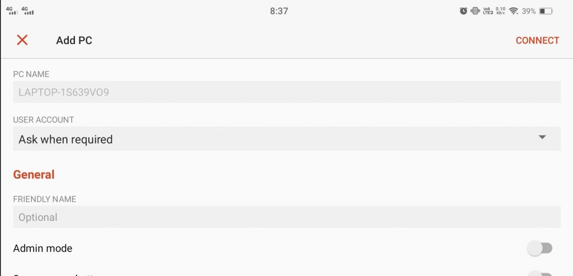Tap the Admin mode label
Image resolution: width=573 pixels, height=276 pixels.
(x=43, y=249)
